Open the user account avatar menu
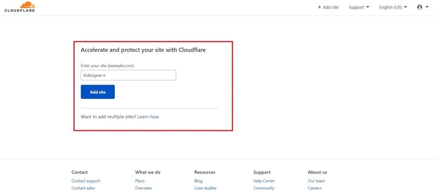This screenshot has height=192, width=437. pos(422,7)
